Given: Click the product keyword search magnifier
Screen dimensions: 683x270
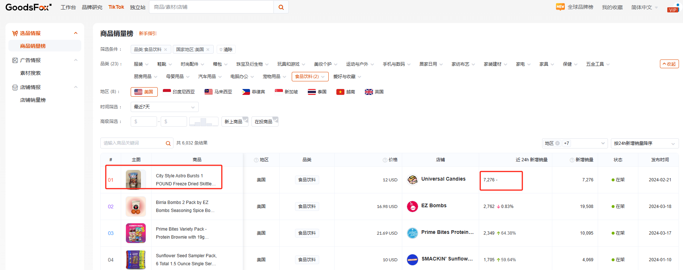Looking at the screenshot, I should coord(168,143).
